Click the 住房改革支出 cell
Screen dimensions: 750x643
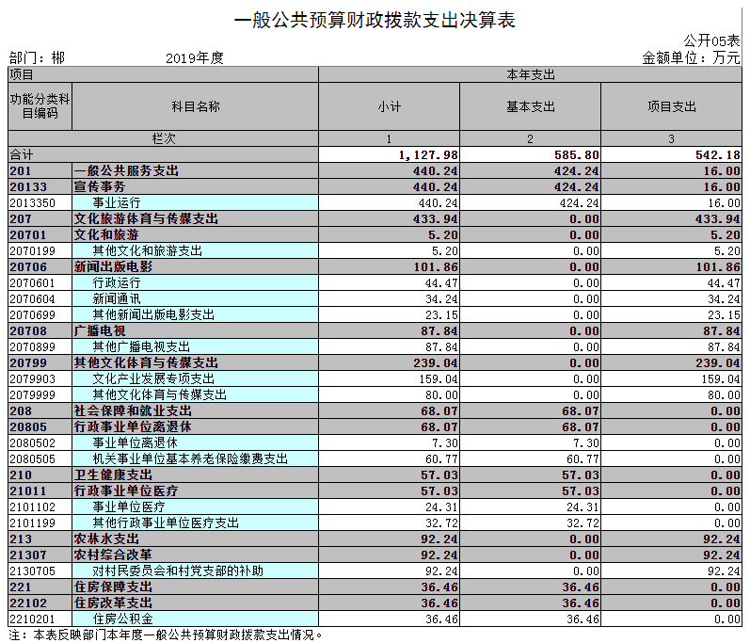195,603
